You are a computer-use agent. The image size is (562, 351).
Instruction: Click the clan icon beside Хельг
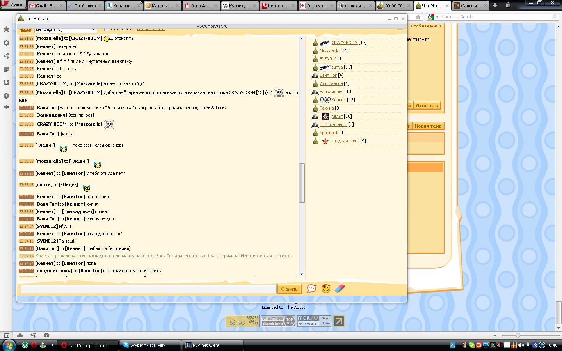(325, 116)
